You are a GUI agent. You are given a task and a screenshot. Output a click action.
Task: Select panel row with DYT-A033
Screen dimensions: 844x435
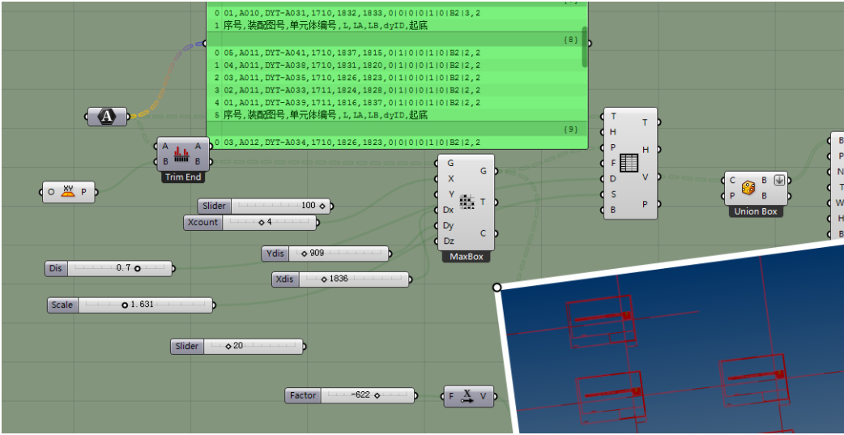point(397,90)
